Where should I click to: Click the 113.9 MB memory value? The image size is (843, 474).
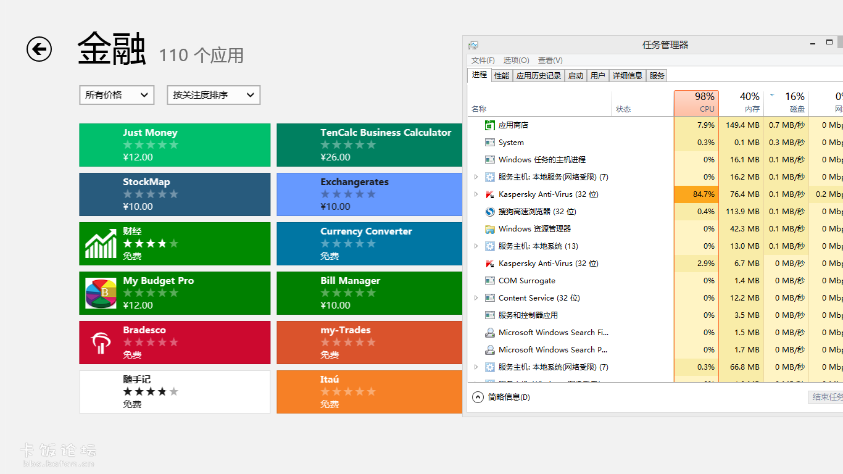point(742,211)
